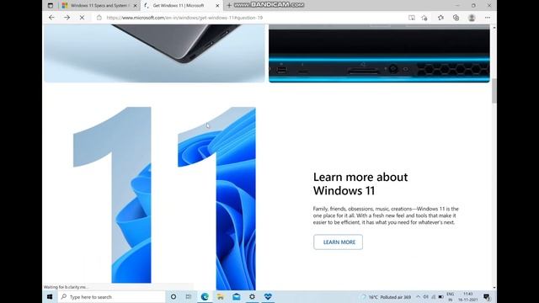The width and height of the screenshot is (539, 303).
Task: Close the Windows 11 Specs tab
Action: click(x=135, y=6)
